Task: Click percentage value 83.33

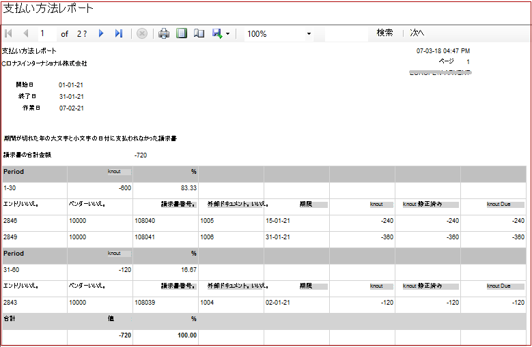Action: point(188,188)
